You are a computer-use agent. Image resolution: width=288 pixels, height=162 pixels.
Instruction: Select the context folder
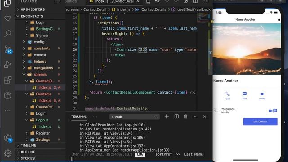point(40,55)
